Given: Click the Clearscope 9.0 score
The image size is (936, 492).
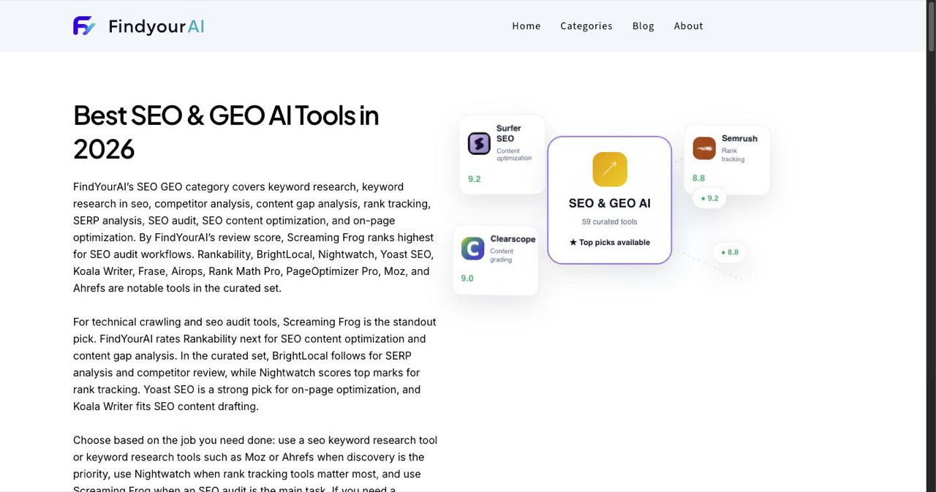Looking at the screenshot, I should pyautogui.click(x=467, y=278).
